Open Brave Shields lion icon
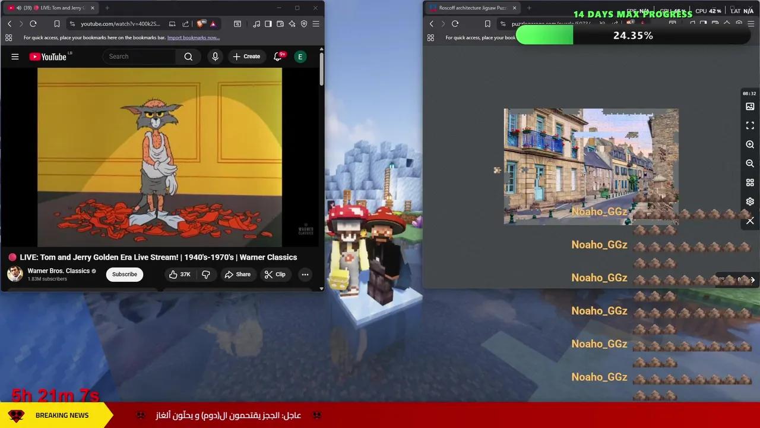The image size is (760, 428). [200, 24]
